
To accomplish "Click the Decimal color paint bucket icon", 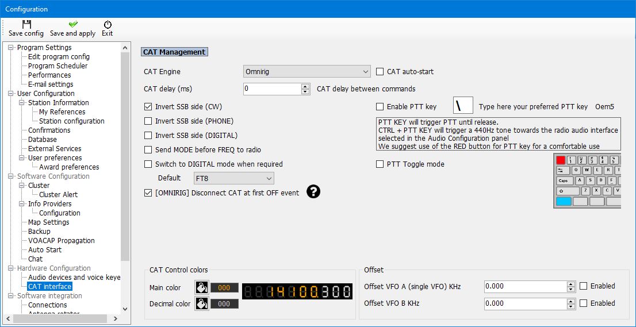I will [x=201, y=303].
